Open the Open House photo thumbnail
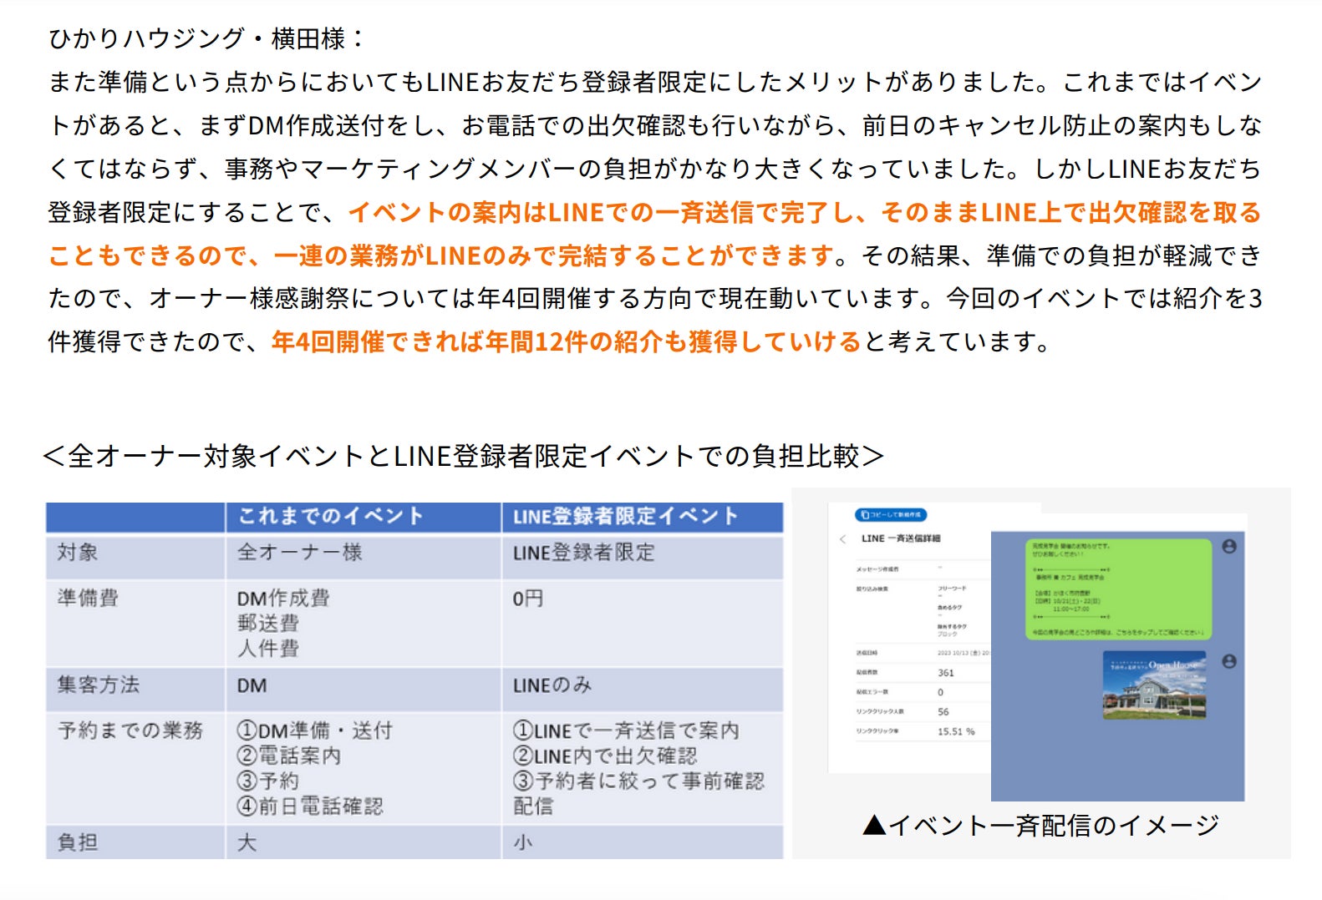The height and width of the screenshot is (900, 1322). [1155, 685]
